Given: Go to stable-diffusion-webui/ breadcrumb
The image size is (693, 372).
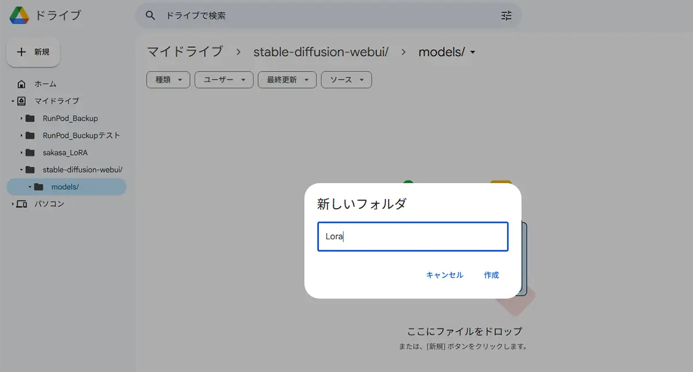Looking at the screenshot, I should 321,52.
